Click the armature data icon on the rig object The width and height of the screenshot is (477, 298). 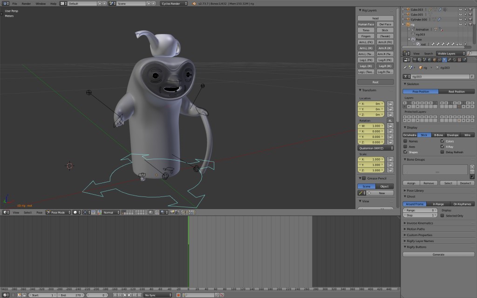[413, 34]
